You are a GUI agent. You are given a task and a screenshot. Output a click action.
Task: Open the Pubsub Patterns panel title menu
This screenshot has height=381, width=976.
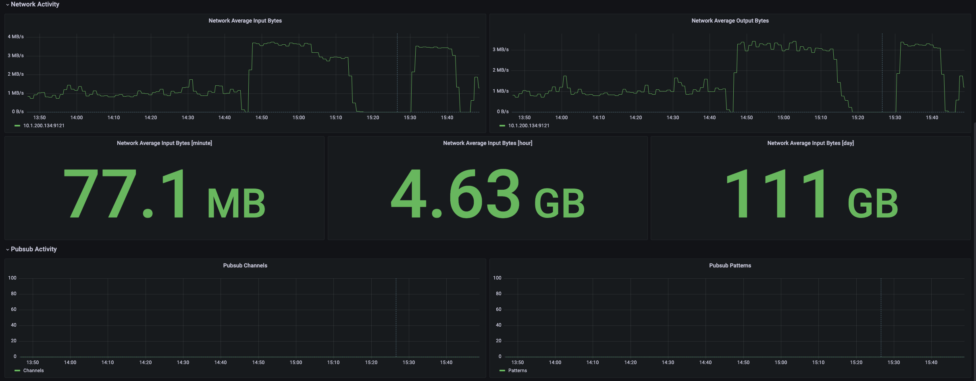click(730, 266)
